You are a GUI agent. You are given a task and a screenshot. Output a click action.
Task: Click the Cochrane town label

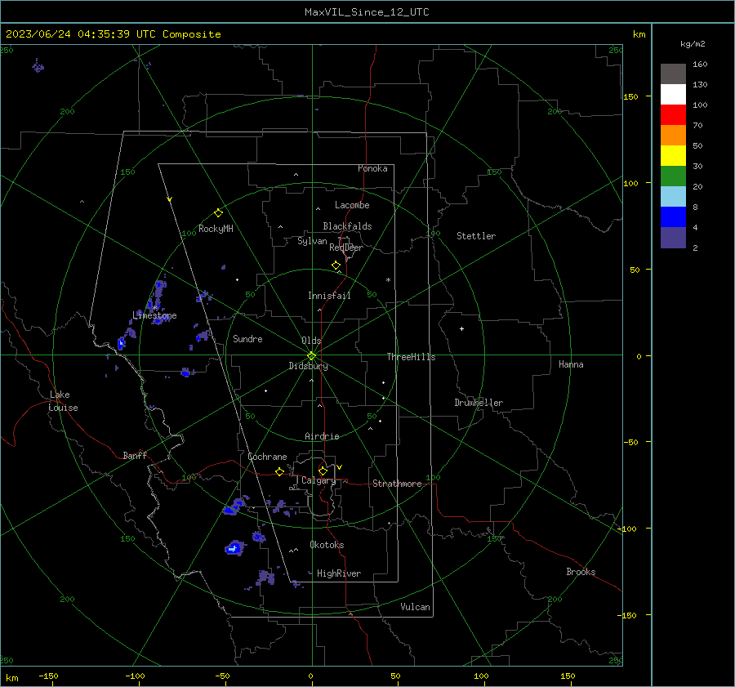[267, 457]
